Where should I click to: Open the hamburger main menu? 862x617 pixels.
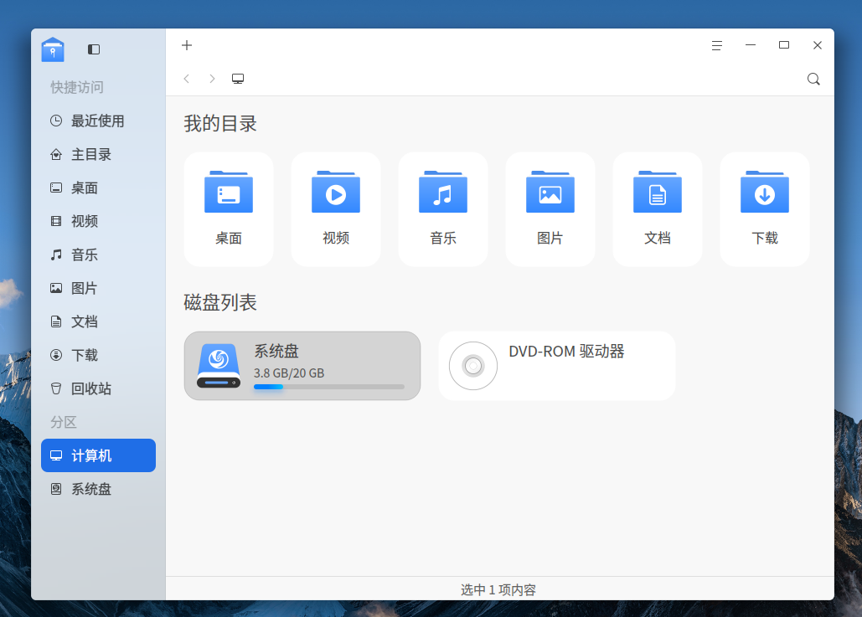pos(716,45)
